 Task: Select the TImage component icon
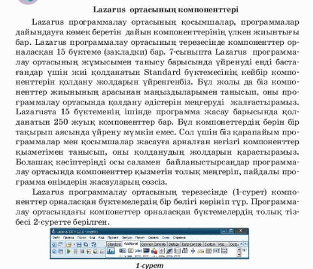pos(146,251)
